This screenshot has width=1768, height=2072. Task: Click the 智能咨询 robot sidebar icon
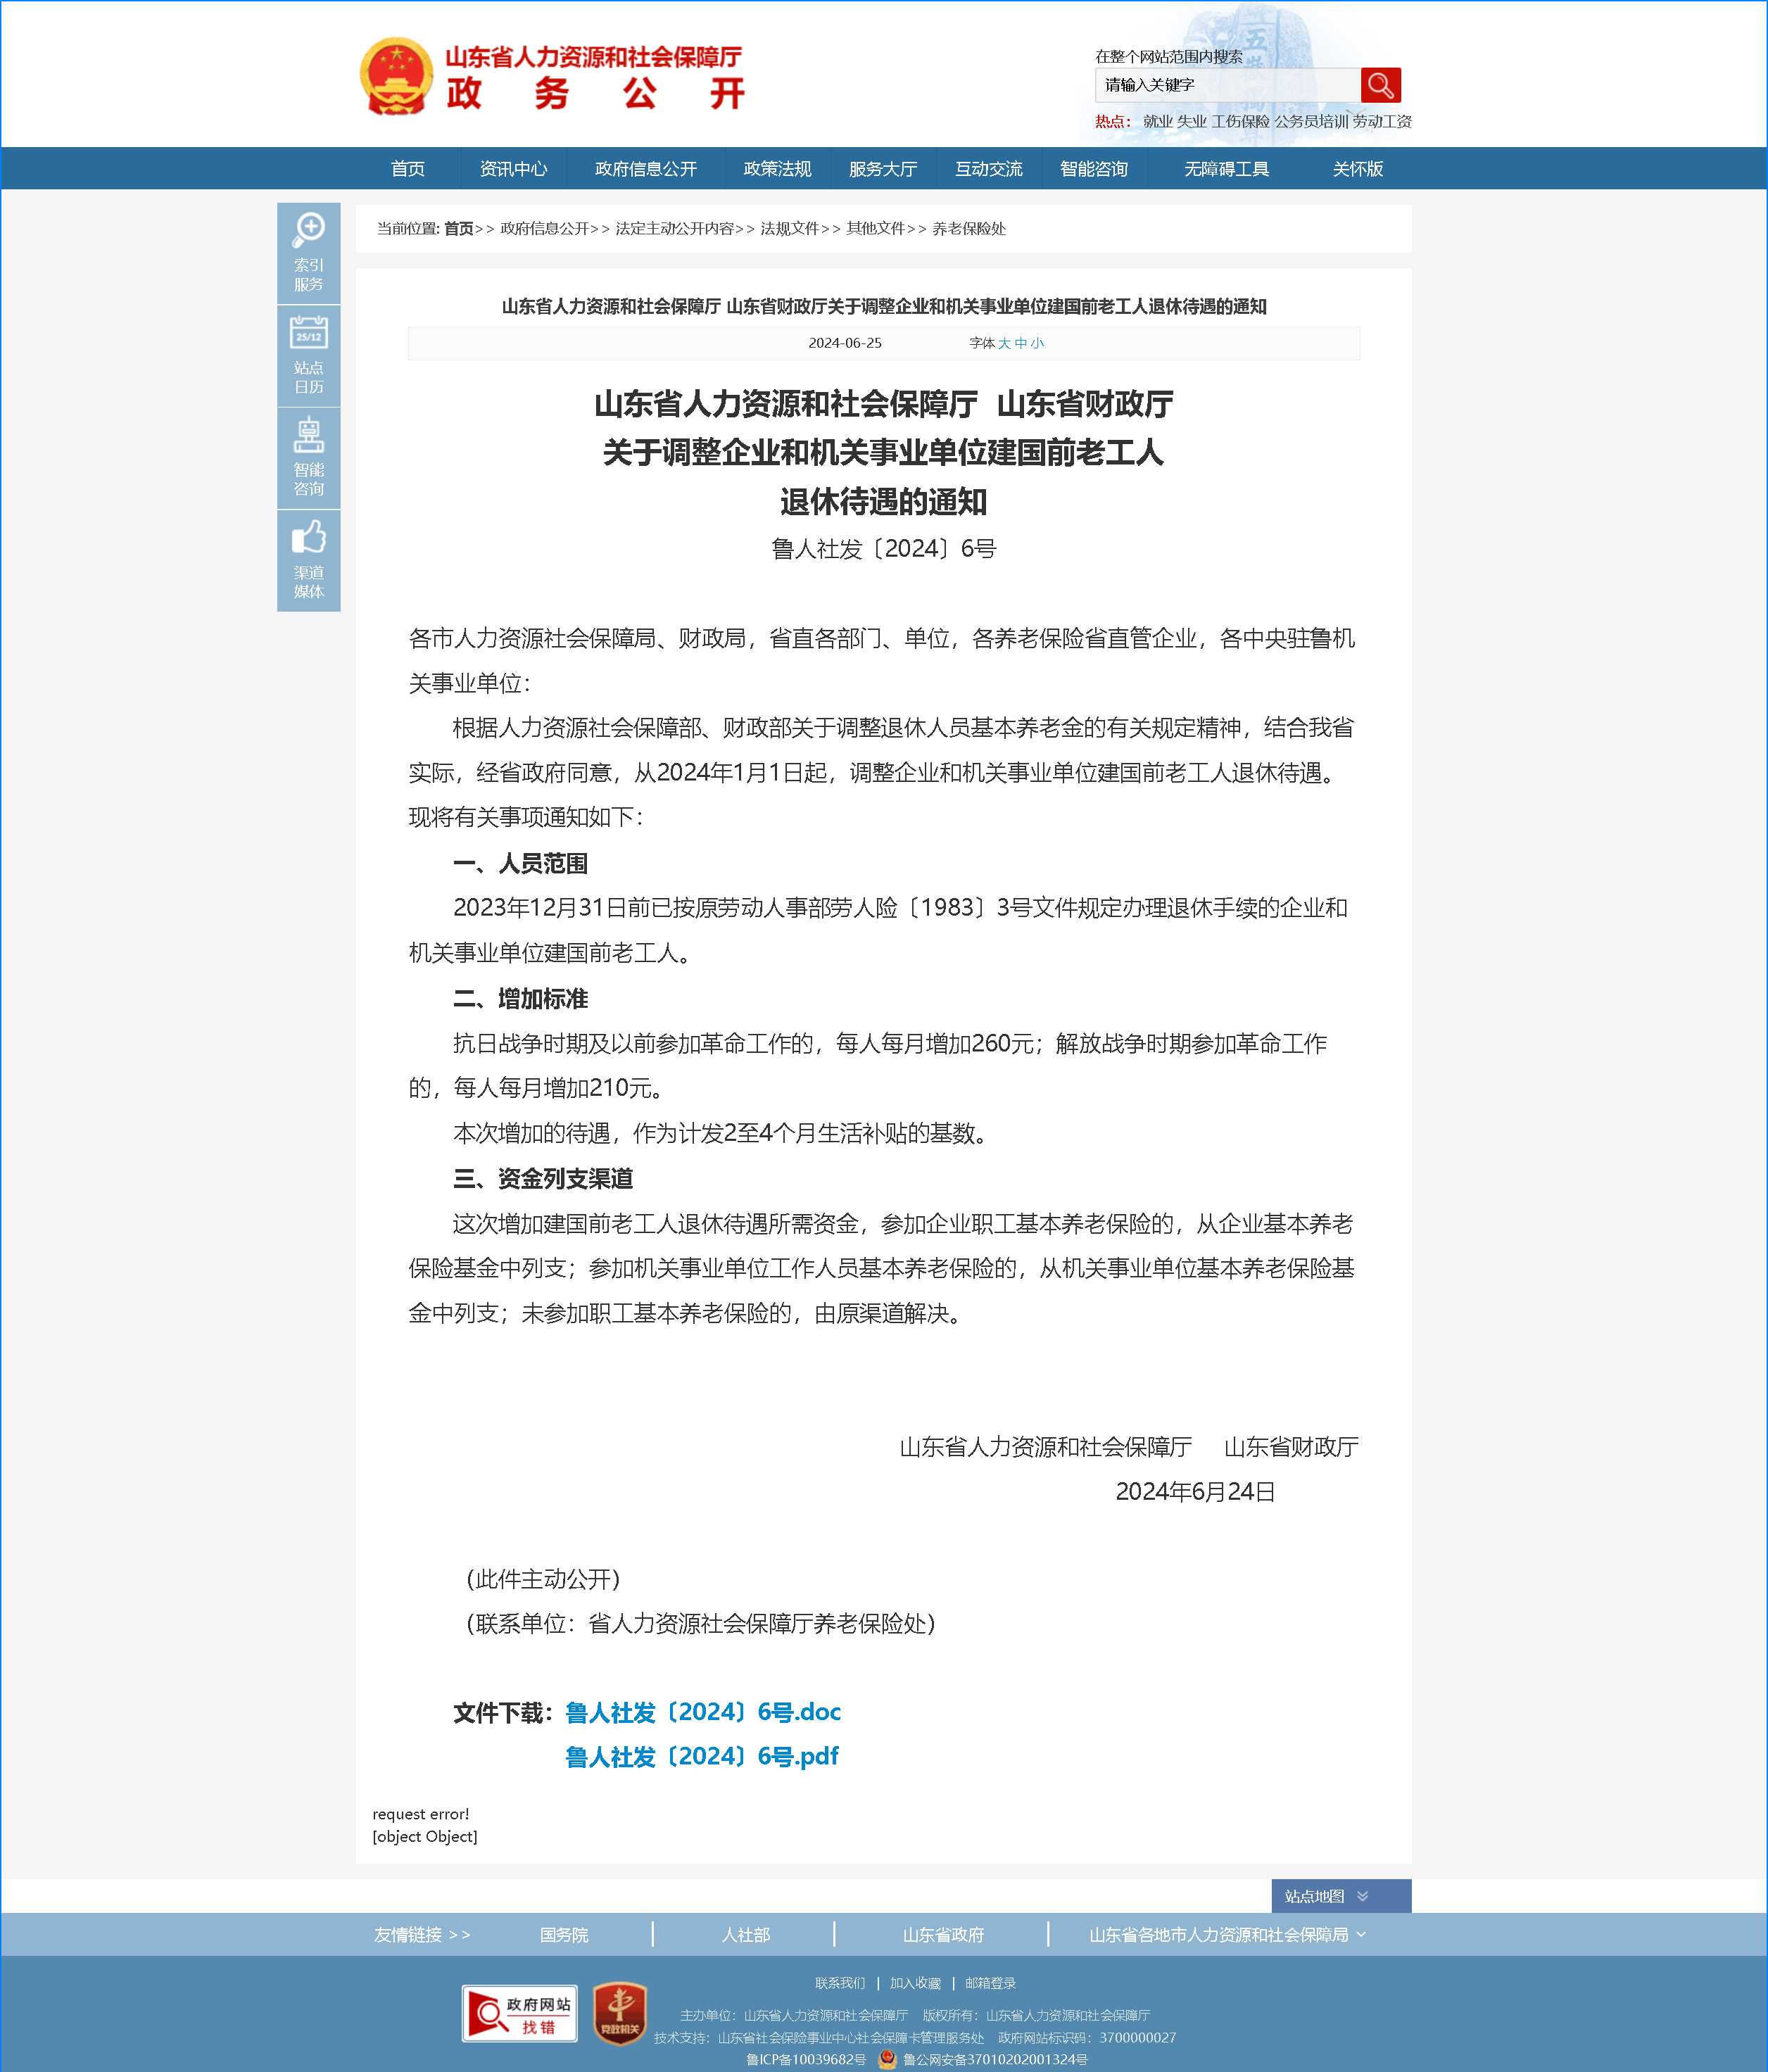(308, 457)
